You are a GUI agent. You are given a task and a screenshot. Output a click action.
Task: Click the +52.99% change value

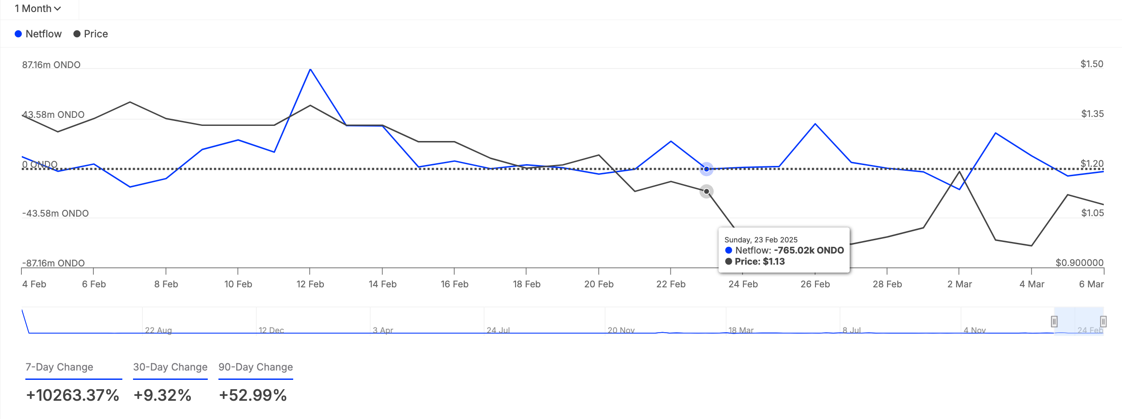tap(253, 395)
